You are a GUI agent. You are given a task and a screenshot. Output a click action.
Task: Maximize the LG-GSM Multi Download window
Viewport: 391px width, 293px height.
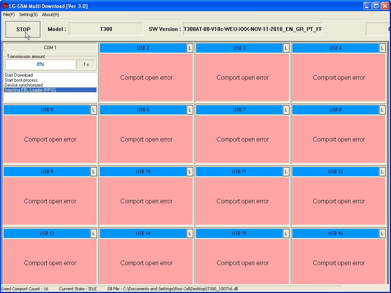click(x=376, y=6)
